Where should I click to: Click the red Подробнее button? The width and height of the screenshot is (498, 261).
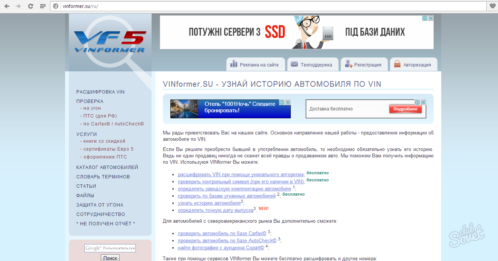pyautogui.click(x=405, y=109)
